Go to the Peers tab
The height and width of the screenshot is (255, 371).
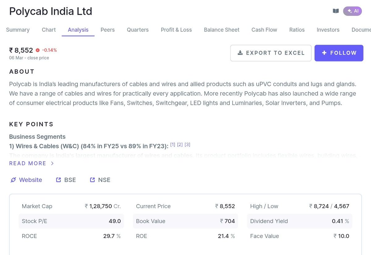pyautogui.click(x=108, y=30)
